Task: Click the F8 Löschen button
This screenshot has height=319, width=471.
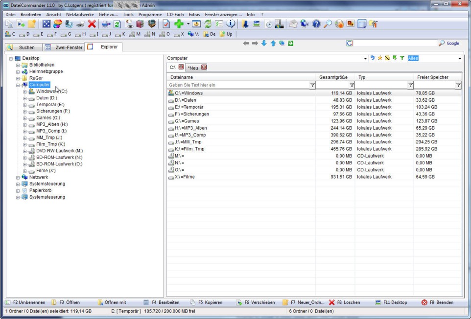Action: point(345,302)
